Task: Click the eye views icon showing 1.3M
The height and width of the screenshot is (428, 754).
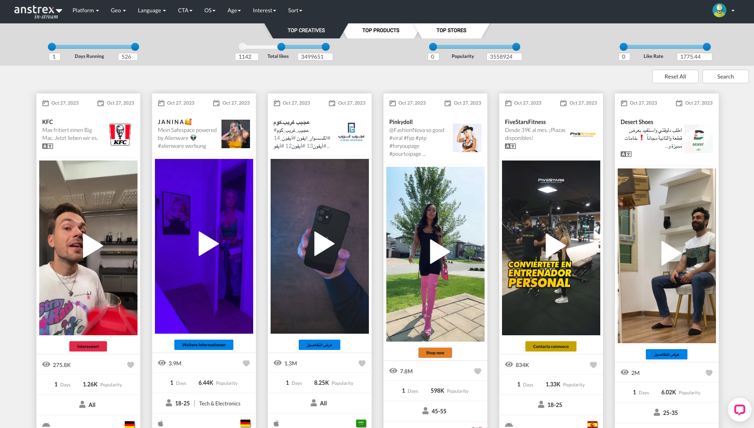Action: 278,363
